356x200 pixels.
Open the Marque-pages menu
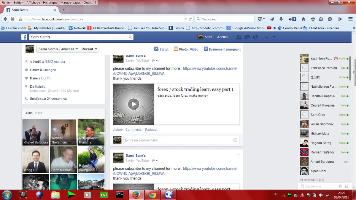pyautogui.click(x=70, y=2)
